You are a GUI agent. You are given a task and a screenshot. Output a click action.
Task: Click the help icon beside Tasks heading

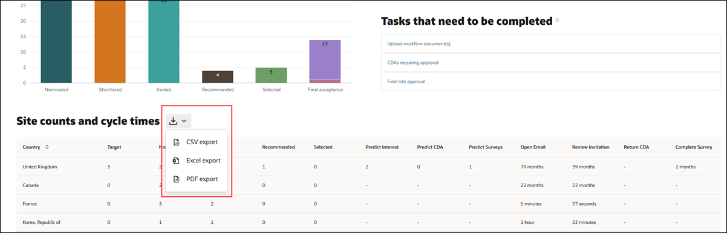(557, 21)
